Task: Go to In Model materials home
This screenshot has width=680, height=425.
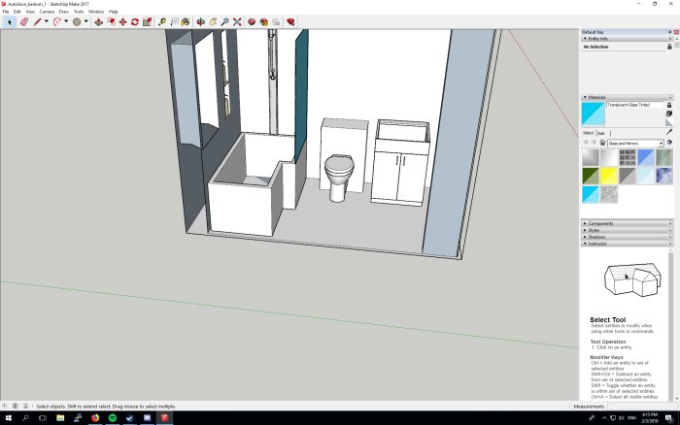Action: click(602, 143)
